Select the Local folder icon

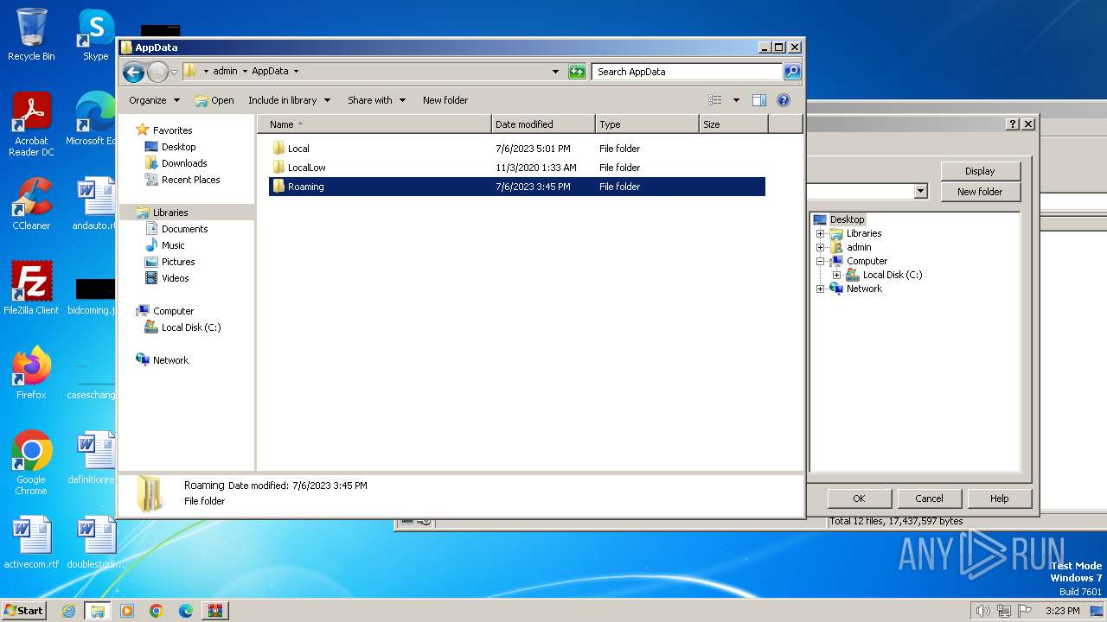(278, 148)
